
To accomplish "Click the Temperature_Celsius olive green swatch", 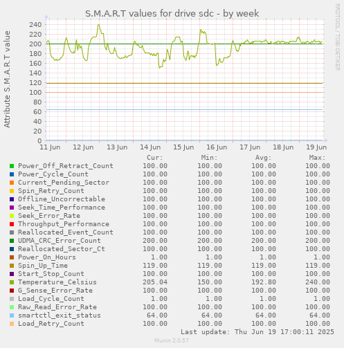I will pos(12,282).
